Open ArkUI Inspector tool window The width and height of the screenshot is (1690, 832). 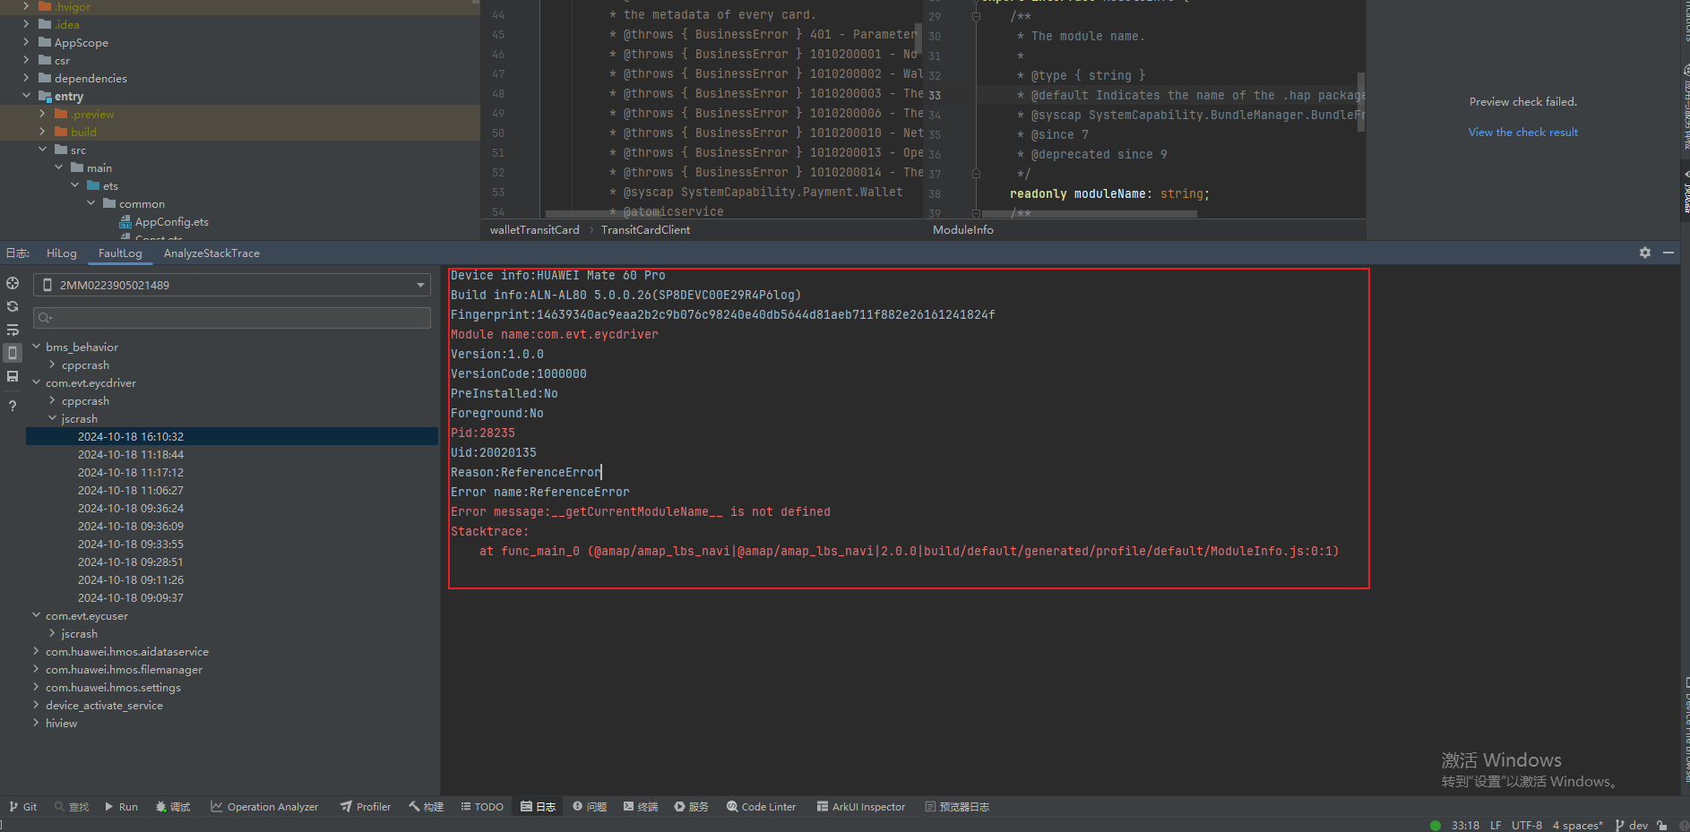coord(861,807)
